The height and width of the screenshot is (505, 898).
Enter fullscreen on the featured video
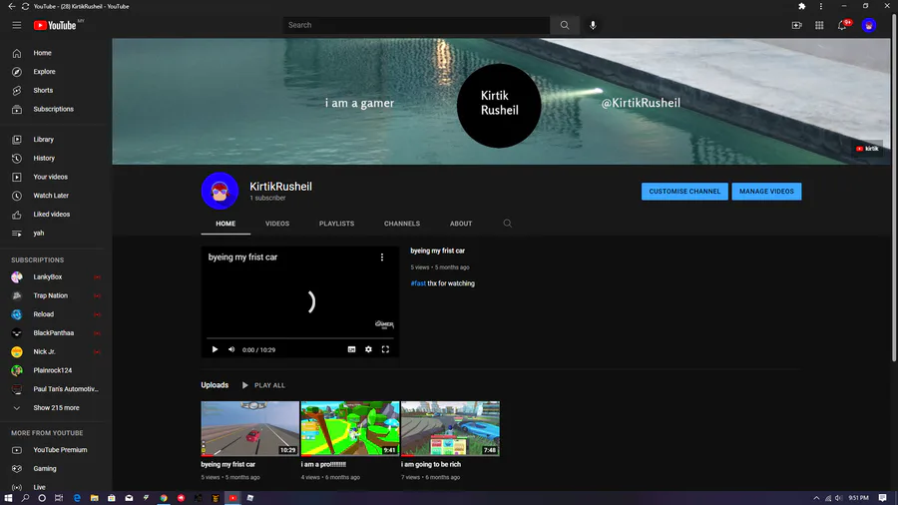385,349
